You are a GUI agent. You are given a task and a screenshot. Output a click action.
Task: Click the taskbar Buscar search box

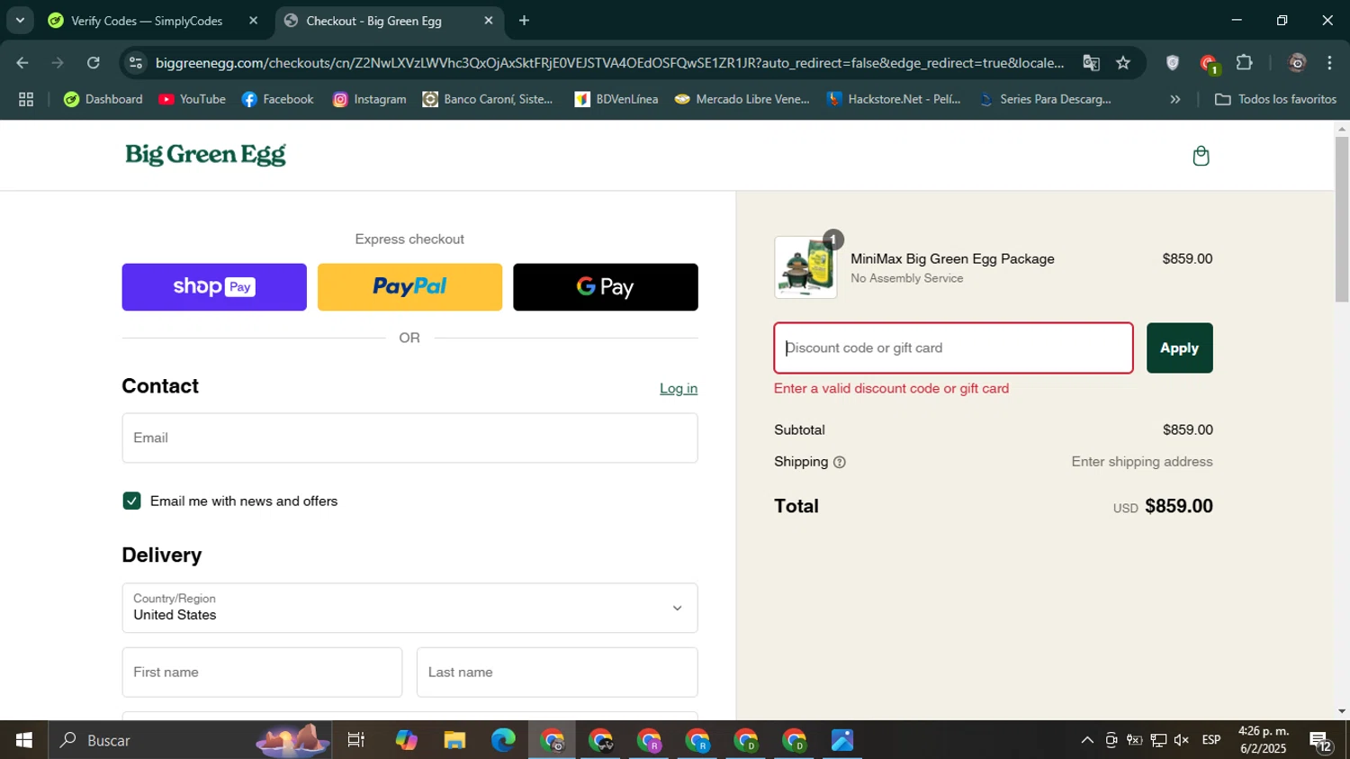pyautogui.click(x=190, y=740)
